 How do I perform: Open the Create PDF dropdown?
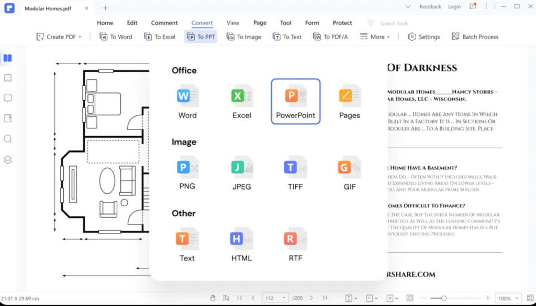coord(59,37)
